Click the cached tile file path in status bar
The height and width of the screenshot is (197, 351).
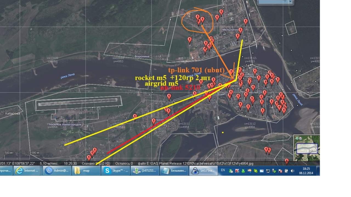click(x=196, y=164)
